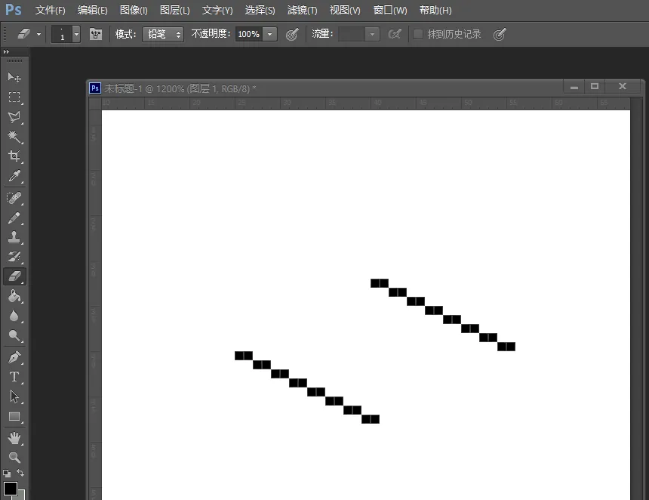Open the 图像(I) menu
Viewport: 649px width, 500px height.
134,11
